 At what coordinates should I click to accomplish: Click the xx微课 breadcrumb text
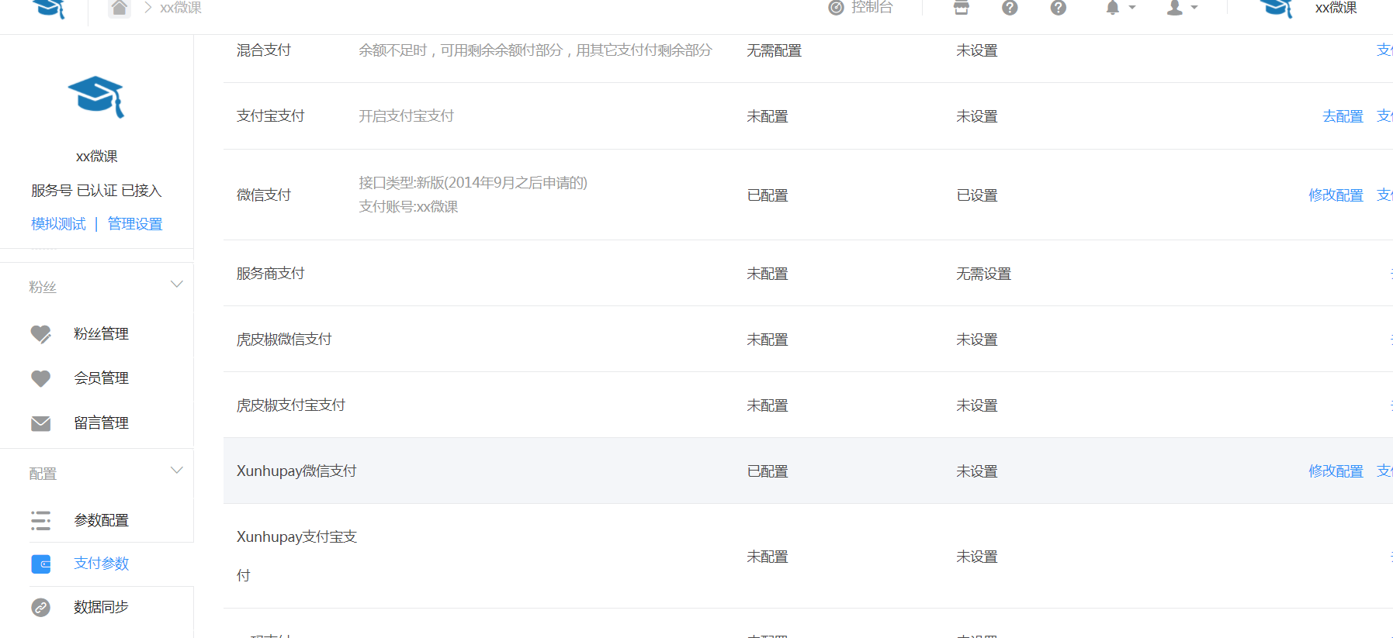tap(180, 8)
